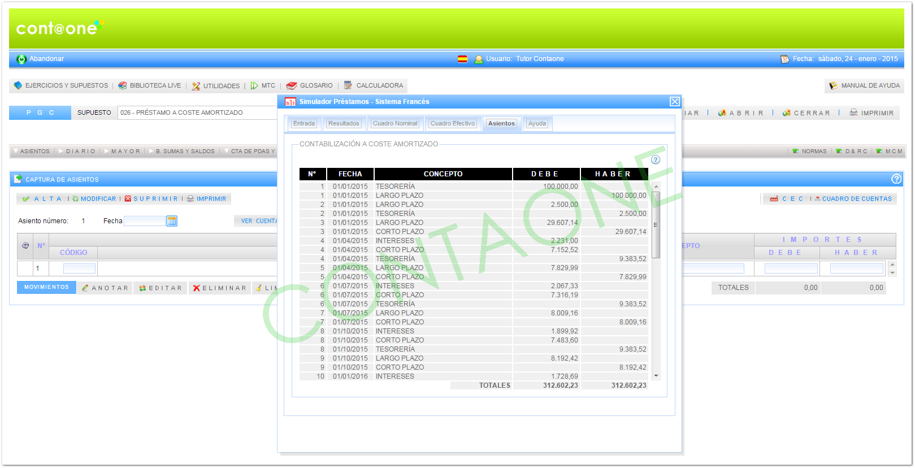
Task: Click the print icon in grid header
Action: coord(25,246)
